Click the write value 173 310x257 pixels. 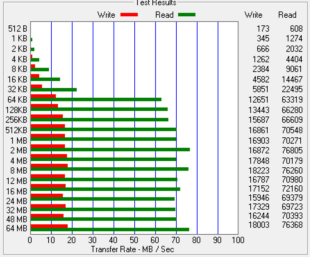point(263,29)
